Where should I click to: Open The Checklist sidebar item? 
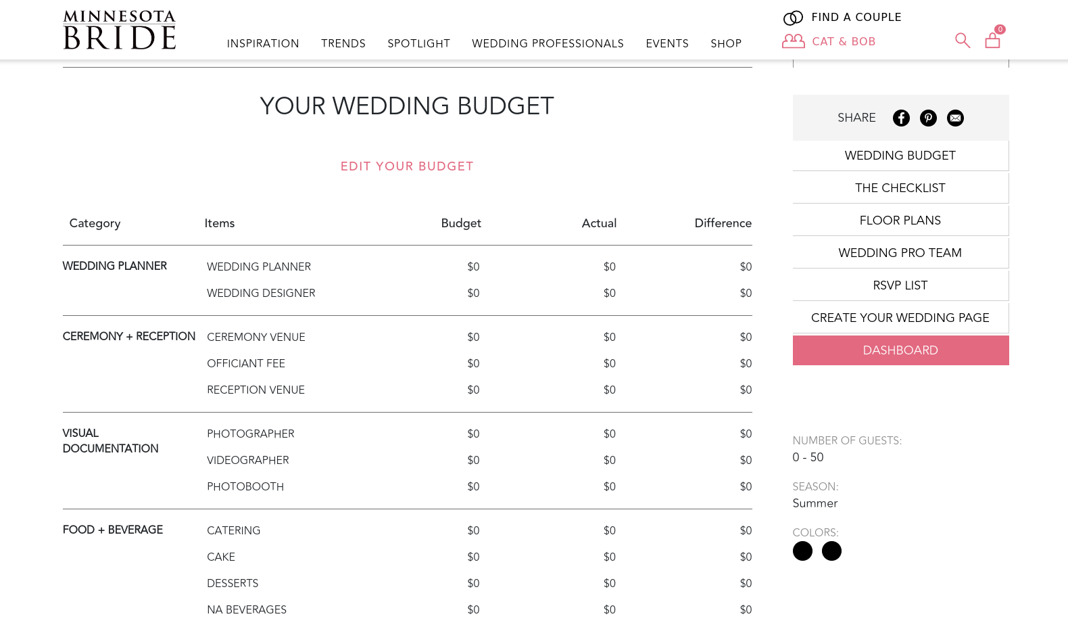900,188
